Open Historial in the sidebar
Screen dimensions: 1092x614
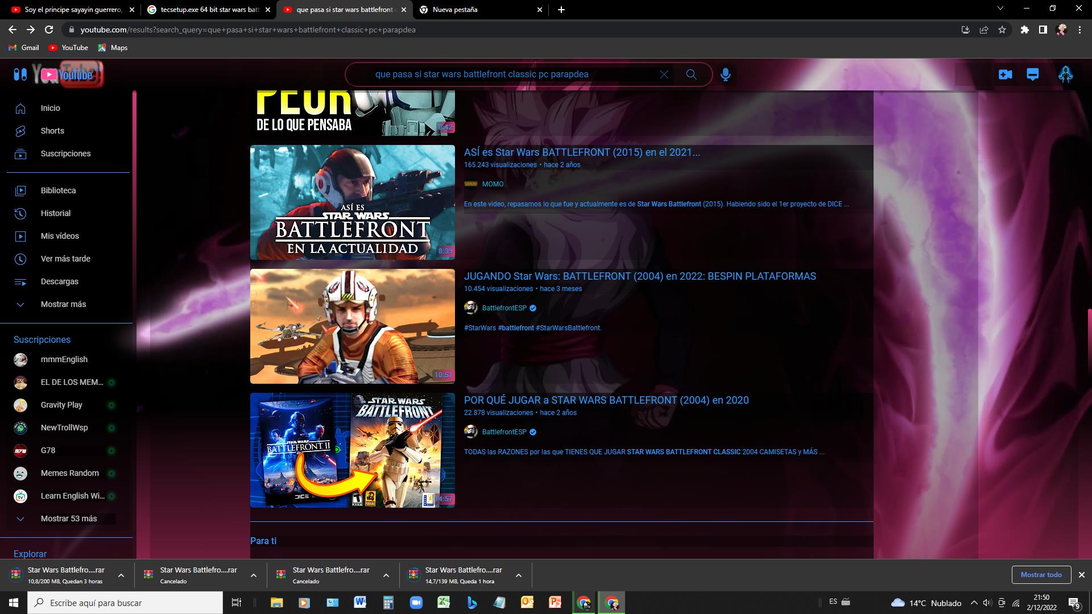pos(56,213)
